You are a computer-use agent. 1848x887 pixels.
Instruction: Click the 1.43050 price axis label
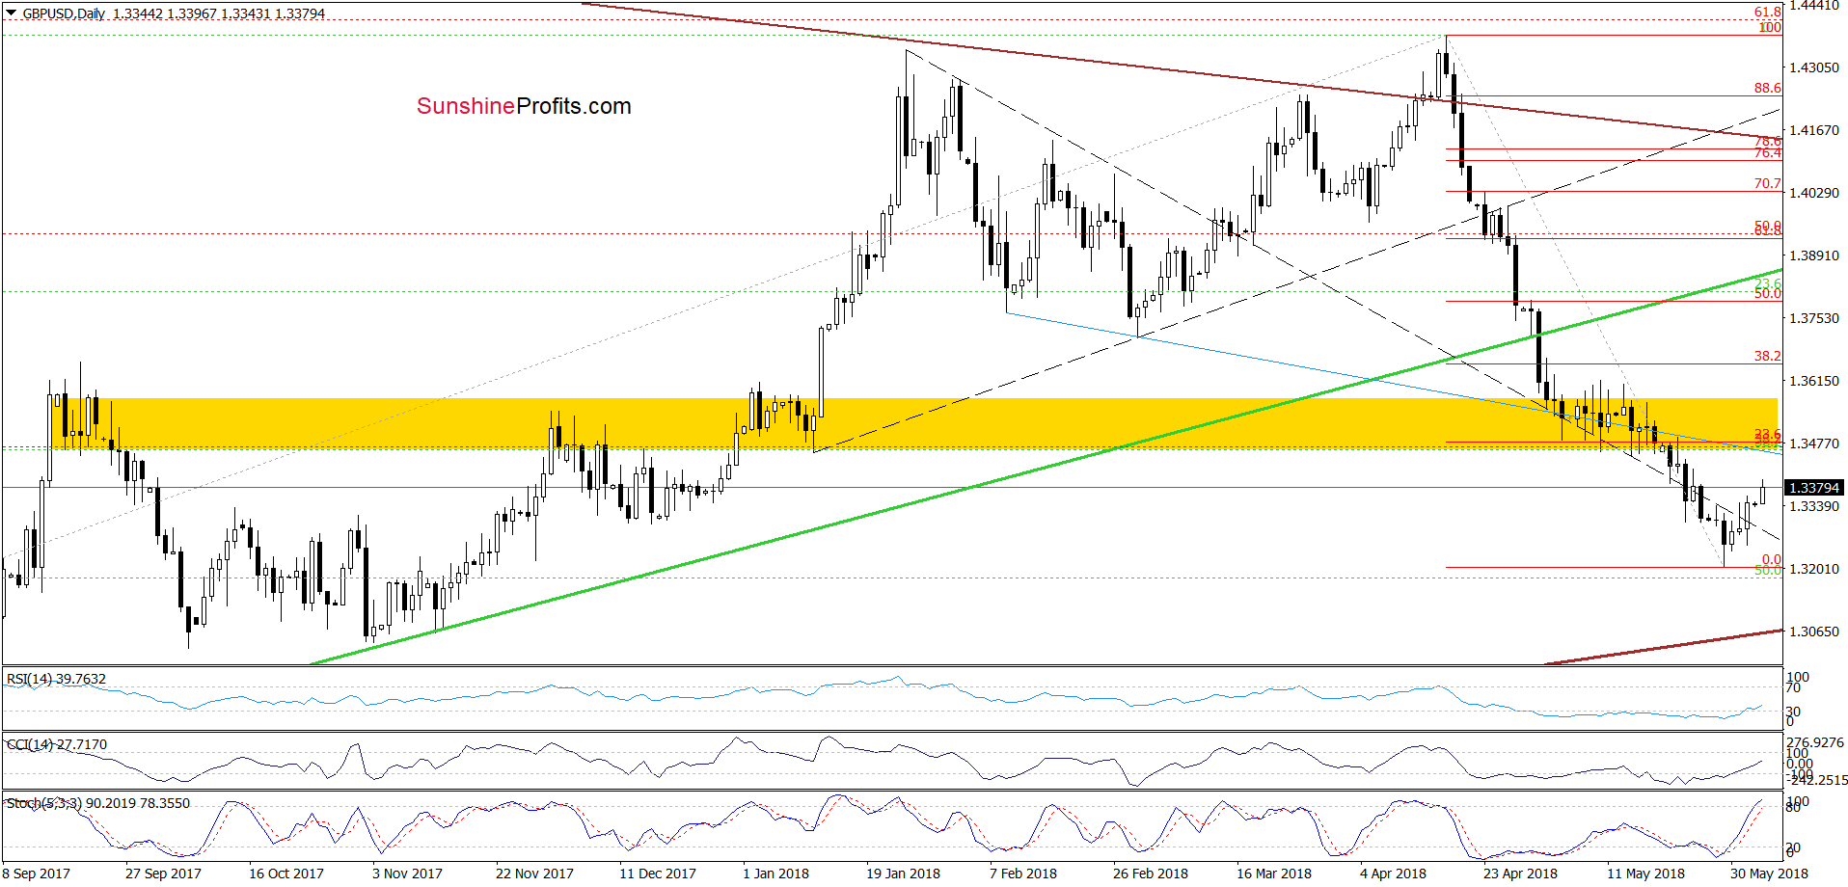[x=1814, y=67]
